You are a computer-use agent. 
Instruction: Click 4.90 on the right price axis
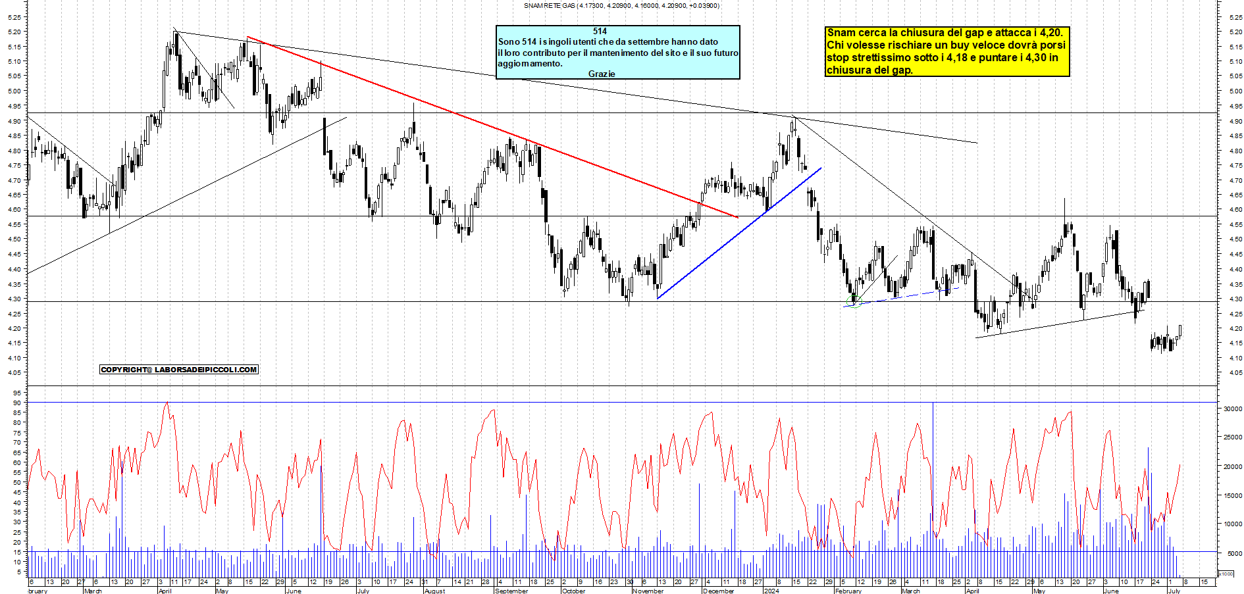click(1235, 121)
